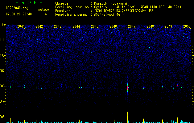Click the 2047 time marker
Screen dimensions: 194x123
(x=132, y=26)
